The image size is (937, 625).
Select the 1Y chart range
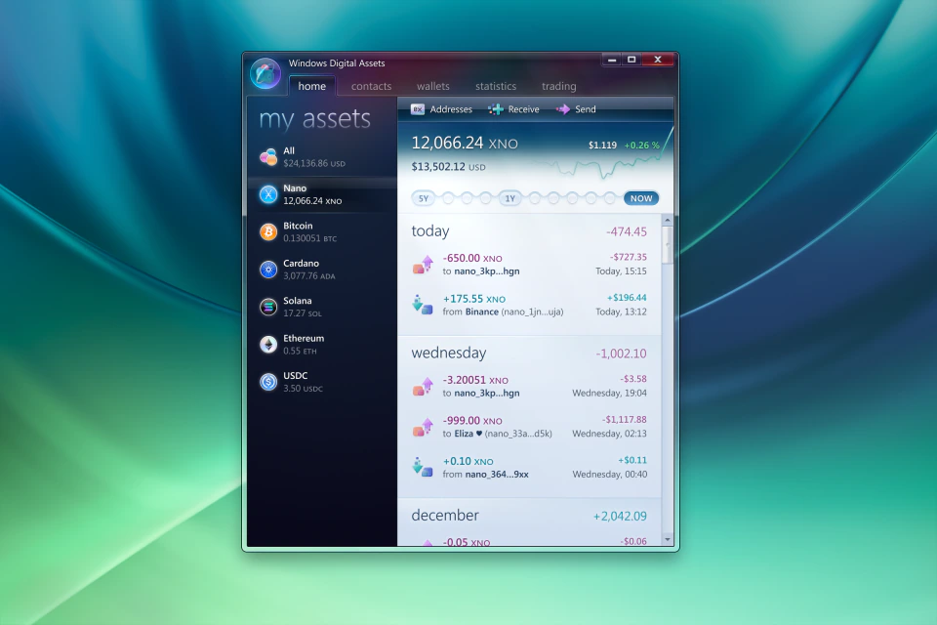click(509, 198)
